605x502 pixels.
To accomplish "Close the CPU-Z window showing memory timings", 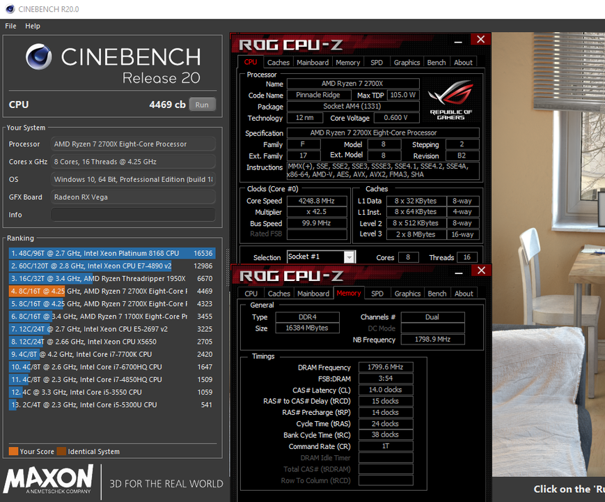I will click(x=482, y=270).
